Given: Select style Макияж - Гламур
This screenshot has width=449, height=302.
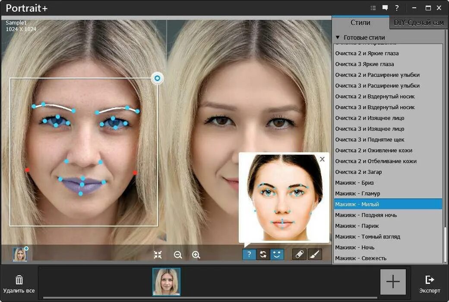Looking at the screenshot, I should [388, 194].
